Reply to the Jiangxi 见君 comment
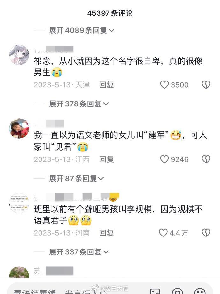 [x=106, y=159]
